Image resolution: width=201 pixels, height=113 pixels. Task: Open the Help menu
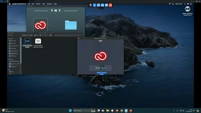coord(55,4)
